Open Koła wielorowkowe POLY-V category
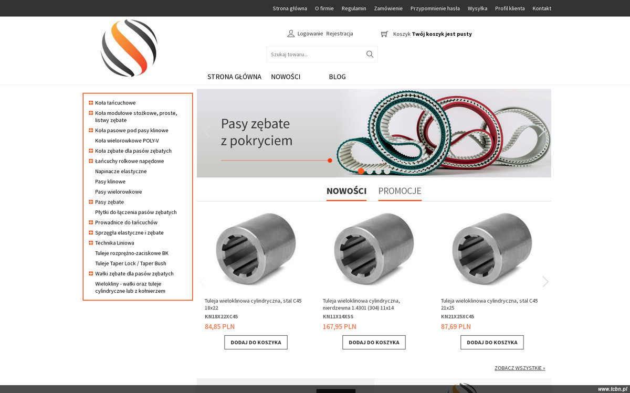The image size is (630, 393). 127,141
